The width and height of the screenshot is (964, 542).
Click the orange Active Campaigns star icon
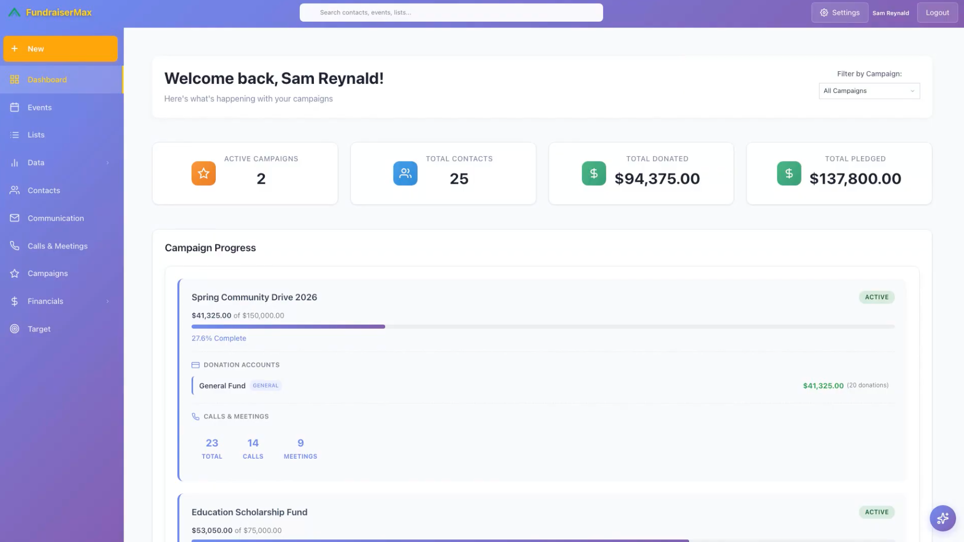(x=204, y=173)
